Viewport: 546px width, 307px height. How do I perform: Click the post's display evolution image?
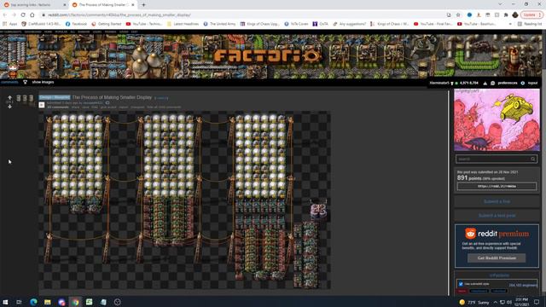pyautogui.click(x=184, y=200)
